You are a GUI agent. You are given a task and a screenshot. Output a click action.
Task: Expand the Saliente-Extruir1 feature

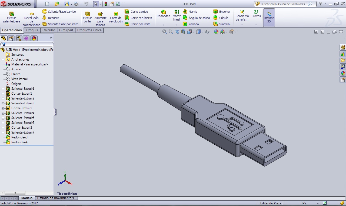(3, 89)
